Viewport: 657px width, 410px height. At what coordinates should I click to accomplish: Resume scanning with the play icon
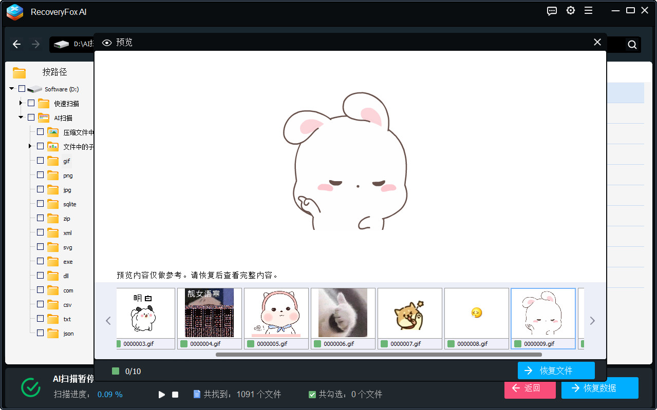coord(161,394)
